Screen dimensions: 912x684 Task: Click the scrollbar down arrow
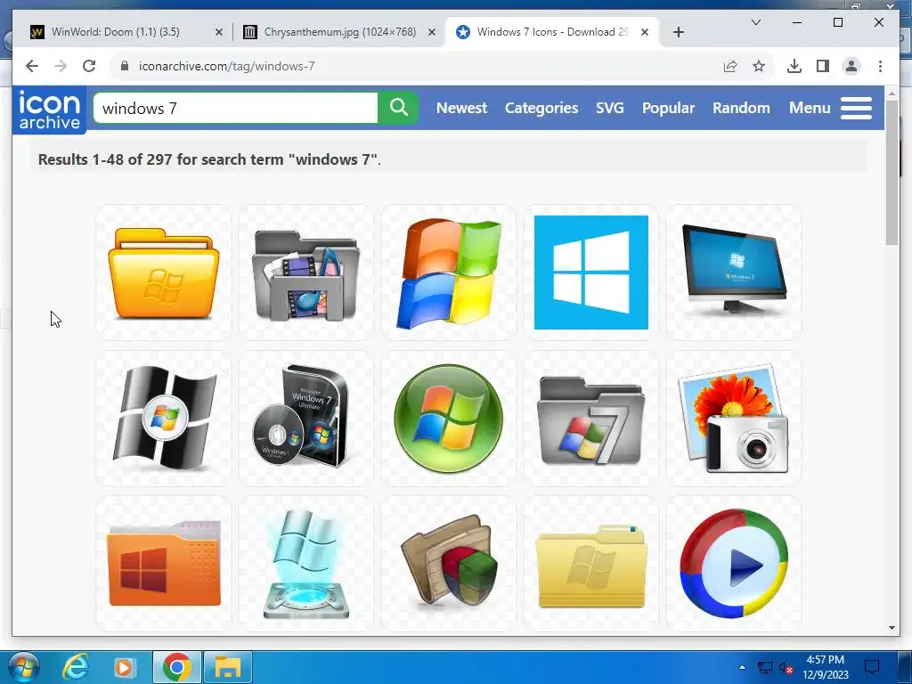(x=892, y=628)
